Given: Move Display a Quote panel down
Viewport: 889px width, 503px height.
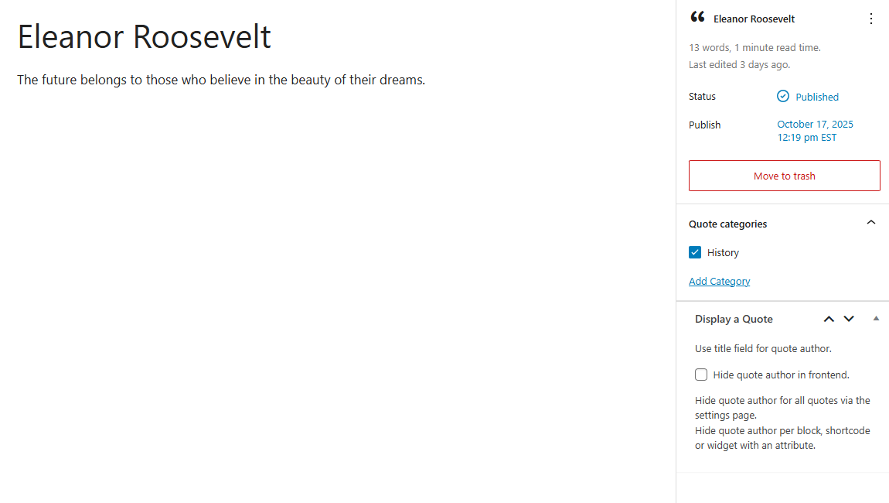Looking at the screenshot, I should click(x=849, y=319).
